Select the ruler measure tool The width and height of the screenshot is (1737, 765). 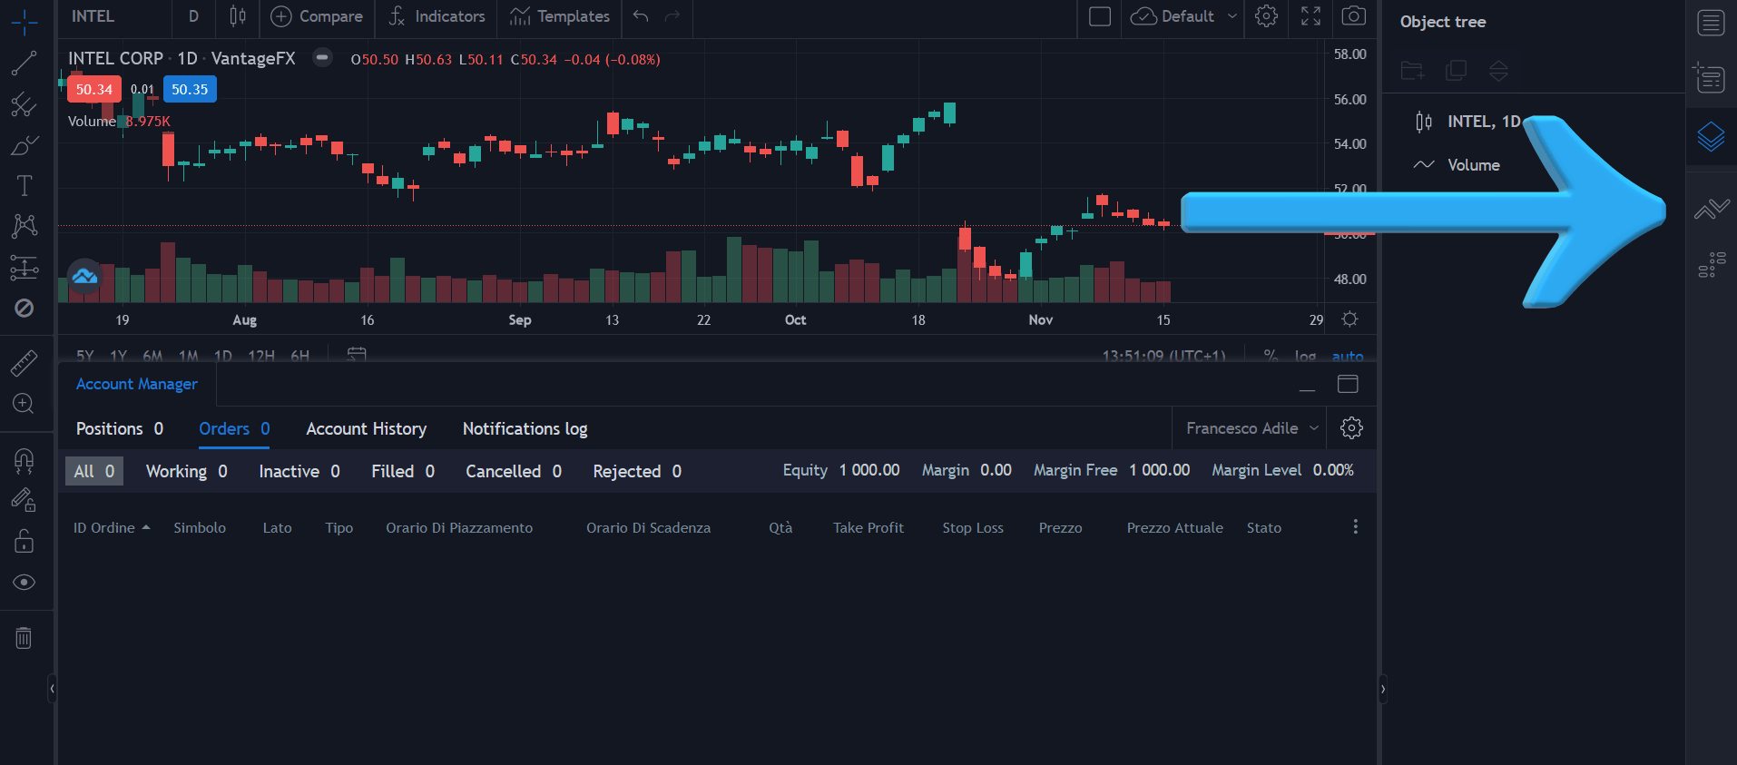(x=25, y=363)
